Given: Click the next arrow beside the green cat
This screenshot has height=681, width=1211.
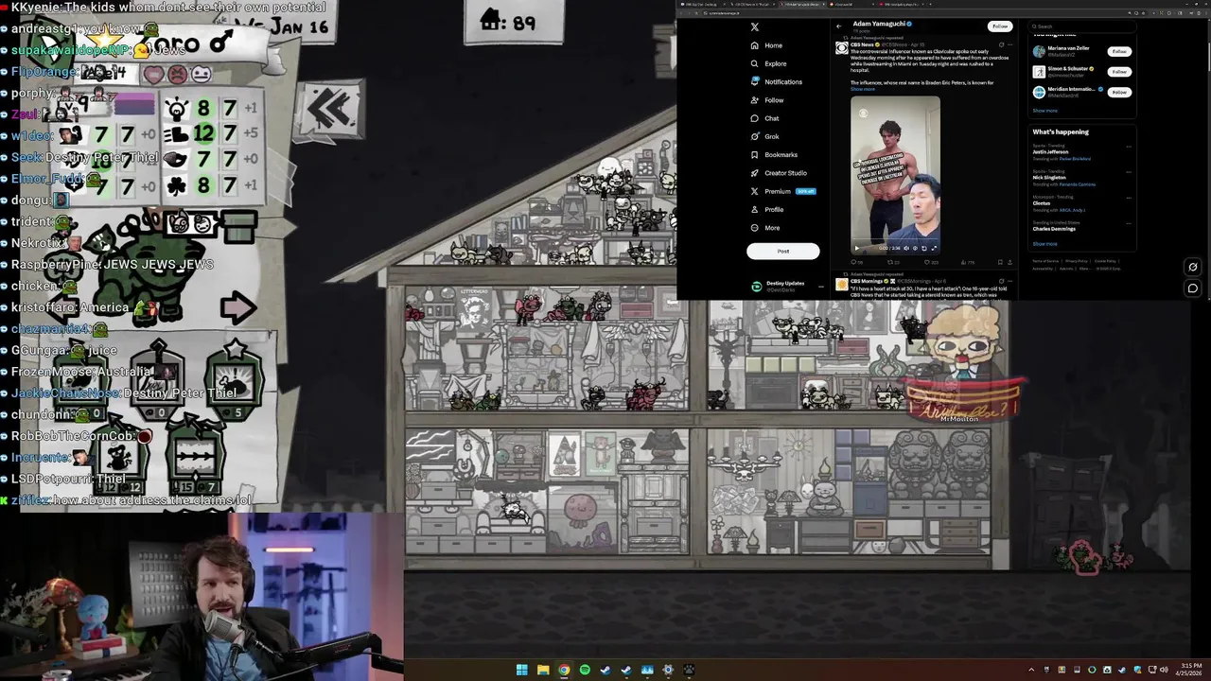Looking at the screenshot, I should [237, 307].
